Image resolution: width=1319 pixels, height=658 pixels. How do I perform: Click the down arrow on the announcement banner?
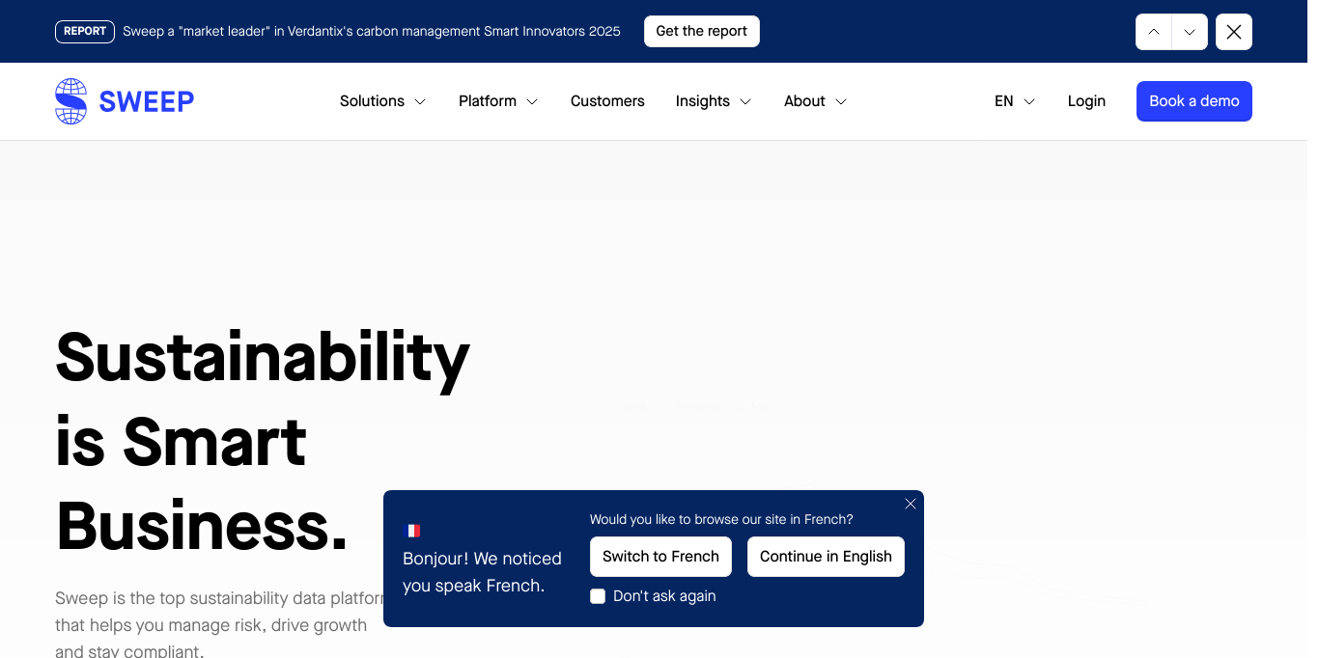1189,31
